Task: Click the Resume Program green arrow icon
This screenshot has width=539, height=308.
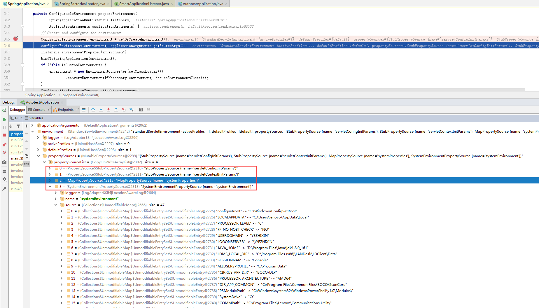Action: coord(4,120)
